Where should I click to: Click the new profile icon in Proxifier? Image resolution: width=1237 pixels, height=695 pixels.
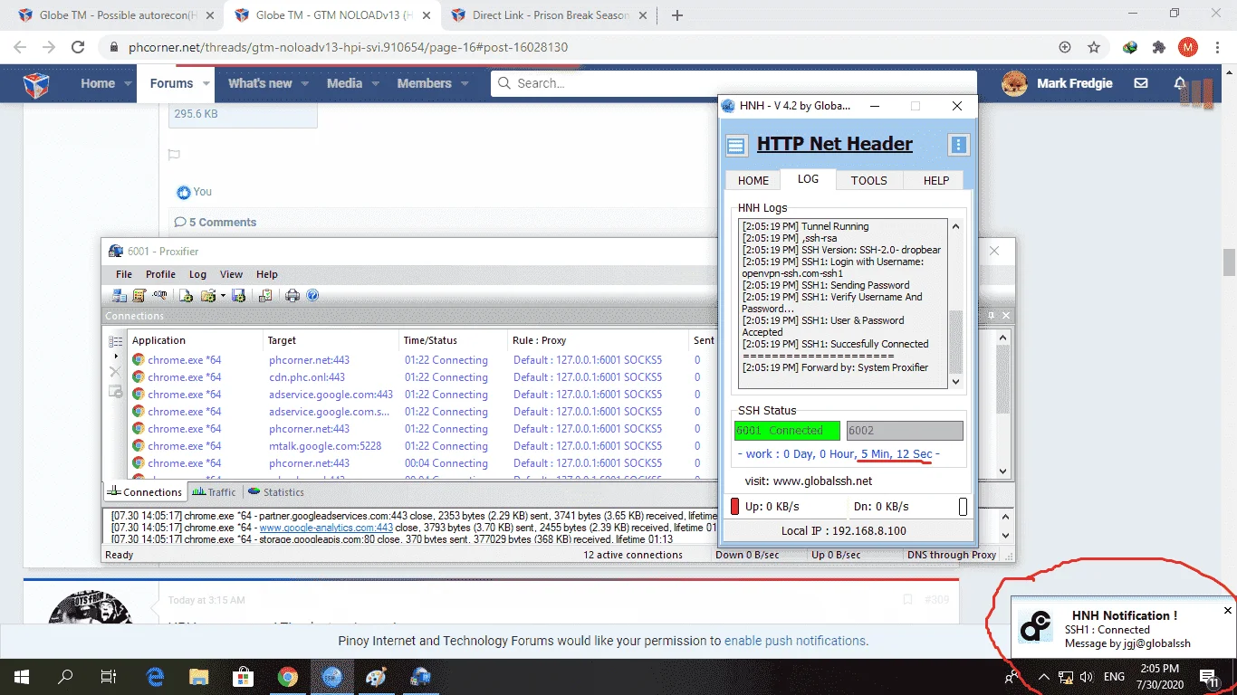[x=186, y=295]
